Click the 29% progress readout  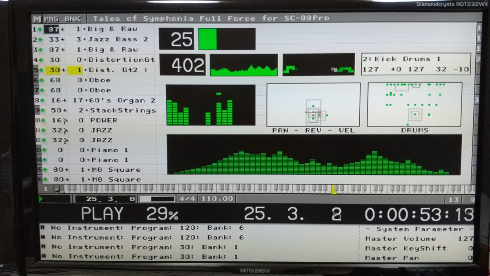pos(163,214)
